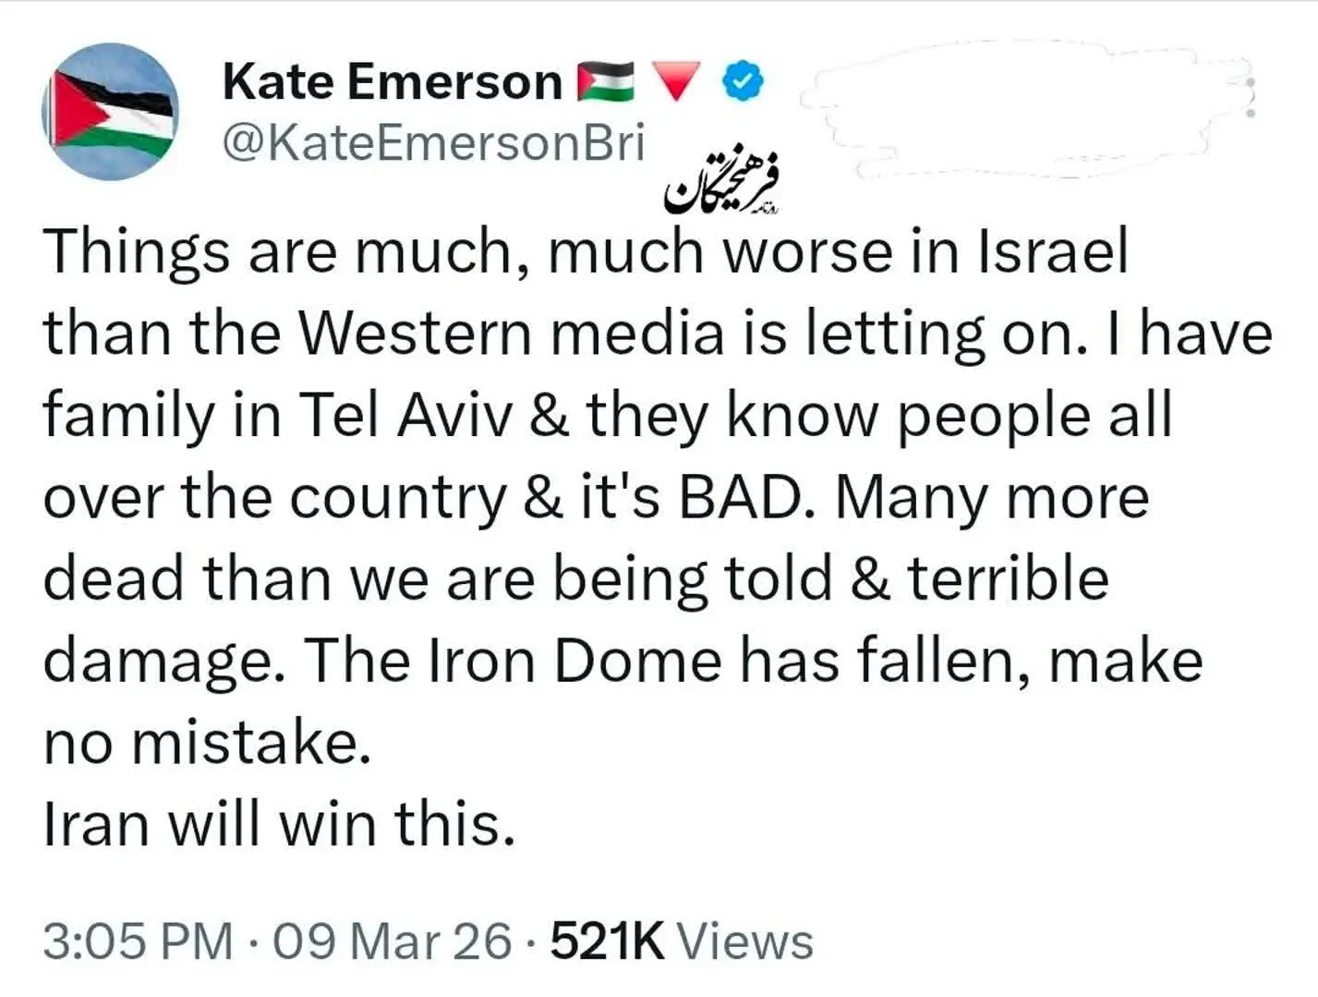Click the final line "Iran will win this."
The height and width of the screenshot is (997, 1318).
[x=279, y=823]
